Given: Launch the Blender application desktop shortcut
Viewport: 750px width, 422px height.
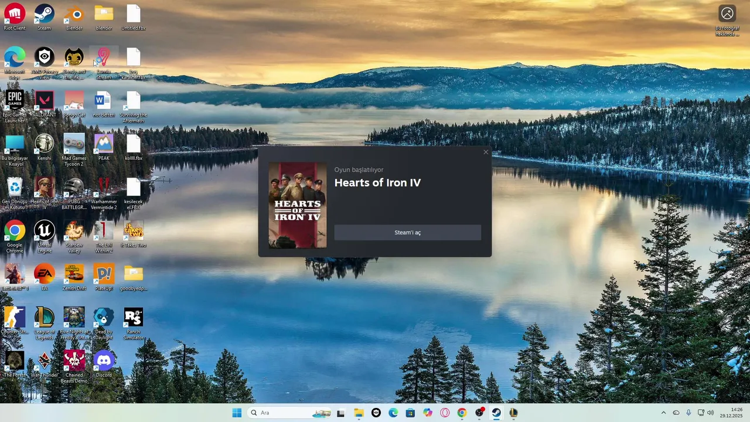Looking at the screenshot, I should pos(74,18).
